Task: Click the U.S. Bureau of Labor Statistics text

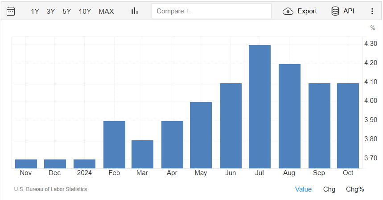Action: point(50,189)
